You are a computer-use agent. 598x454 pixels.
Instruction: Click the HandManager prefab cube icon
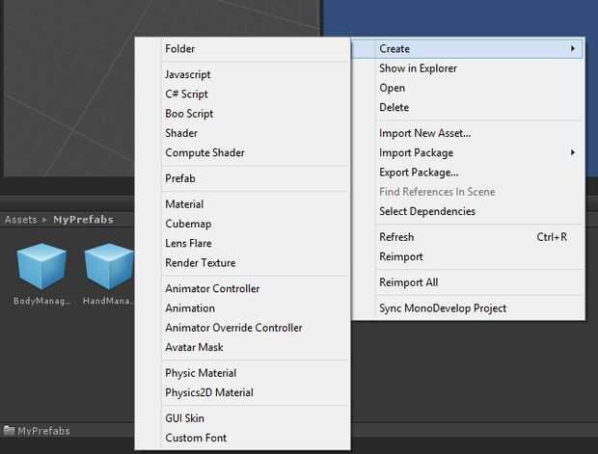(x=108, y=267)
